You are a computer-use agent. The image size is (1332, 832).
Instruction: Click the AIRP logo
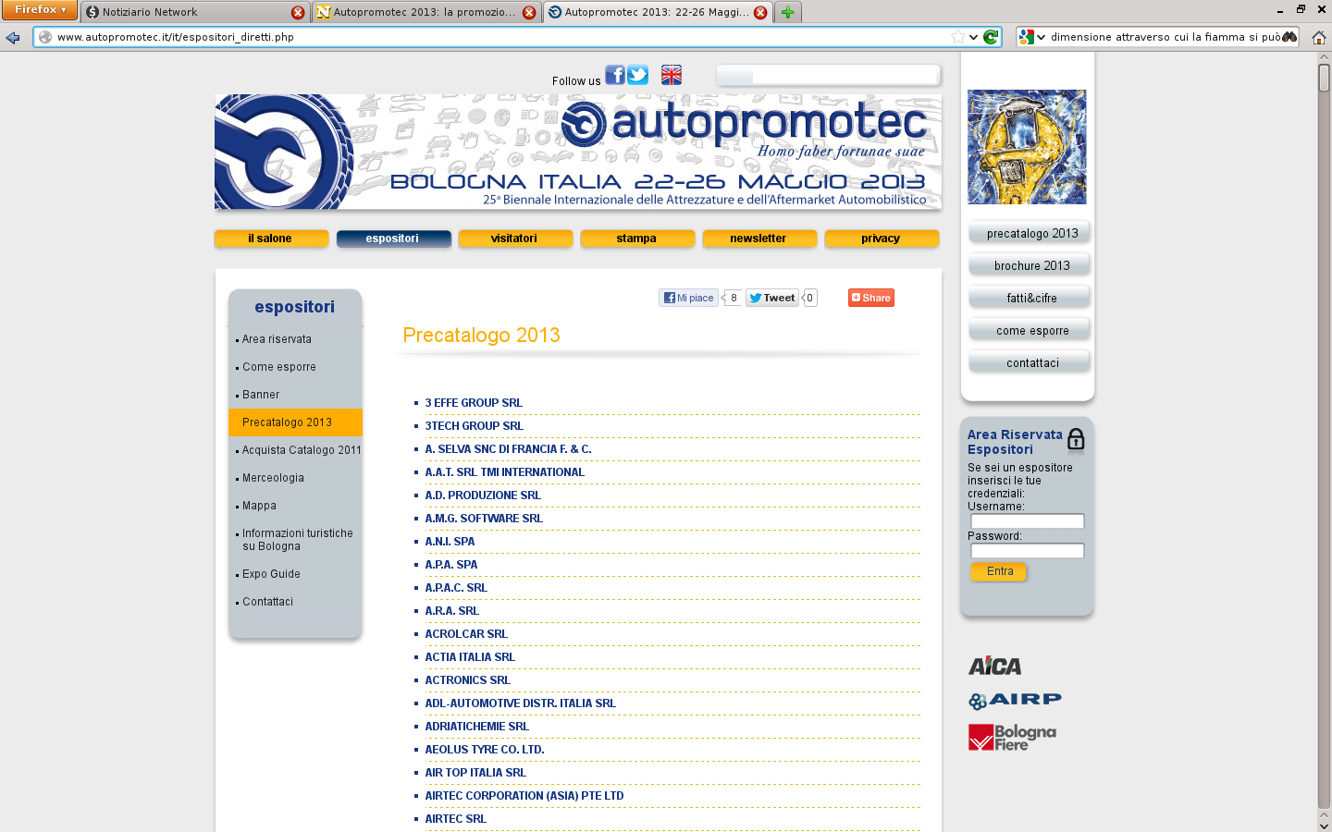[1015, 701]
